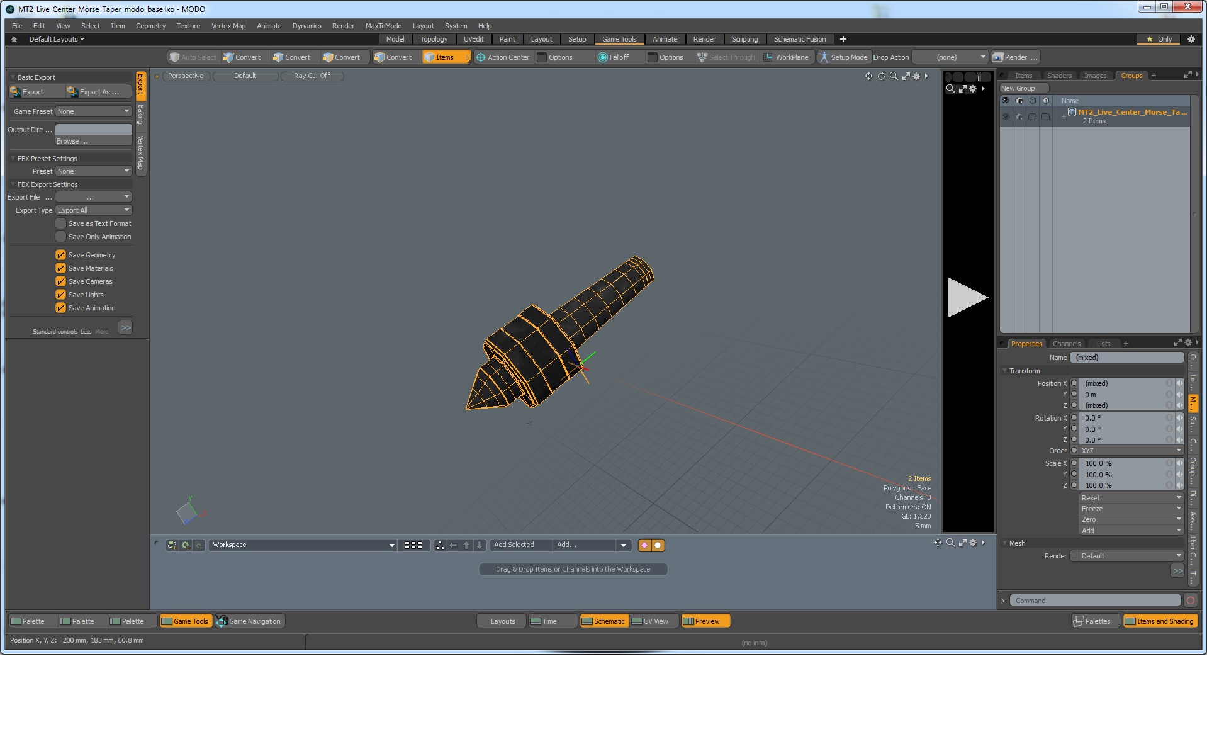
Task: Click schematic down arrow icon
Action: click(480, 545)
